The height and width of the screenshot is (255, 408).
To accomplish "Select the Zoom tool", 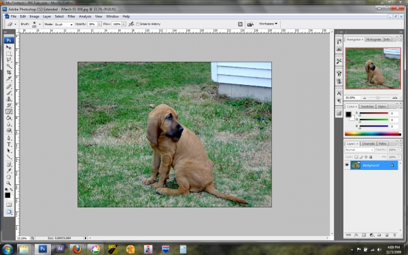I will tap(9, 183).
